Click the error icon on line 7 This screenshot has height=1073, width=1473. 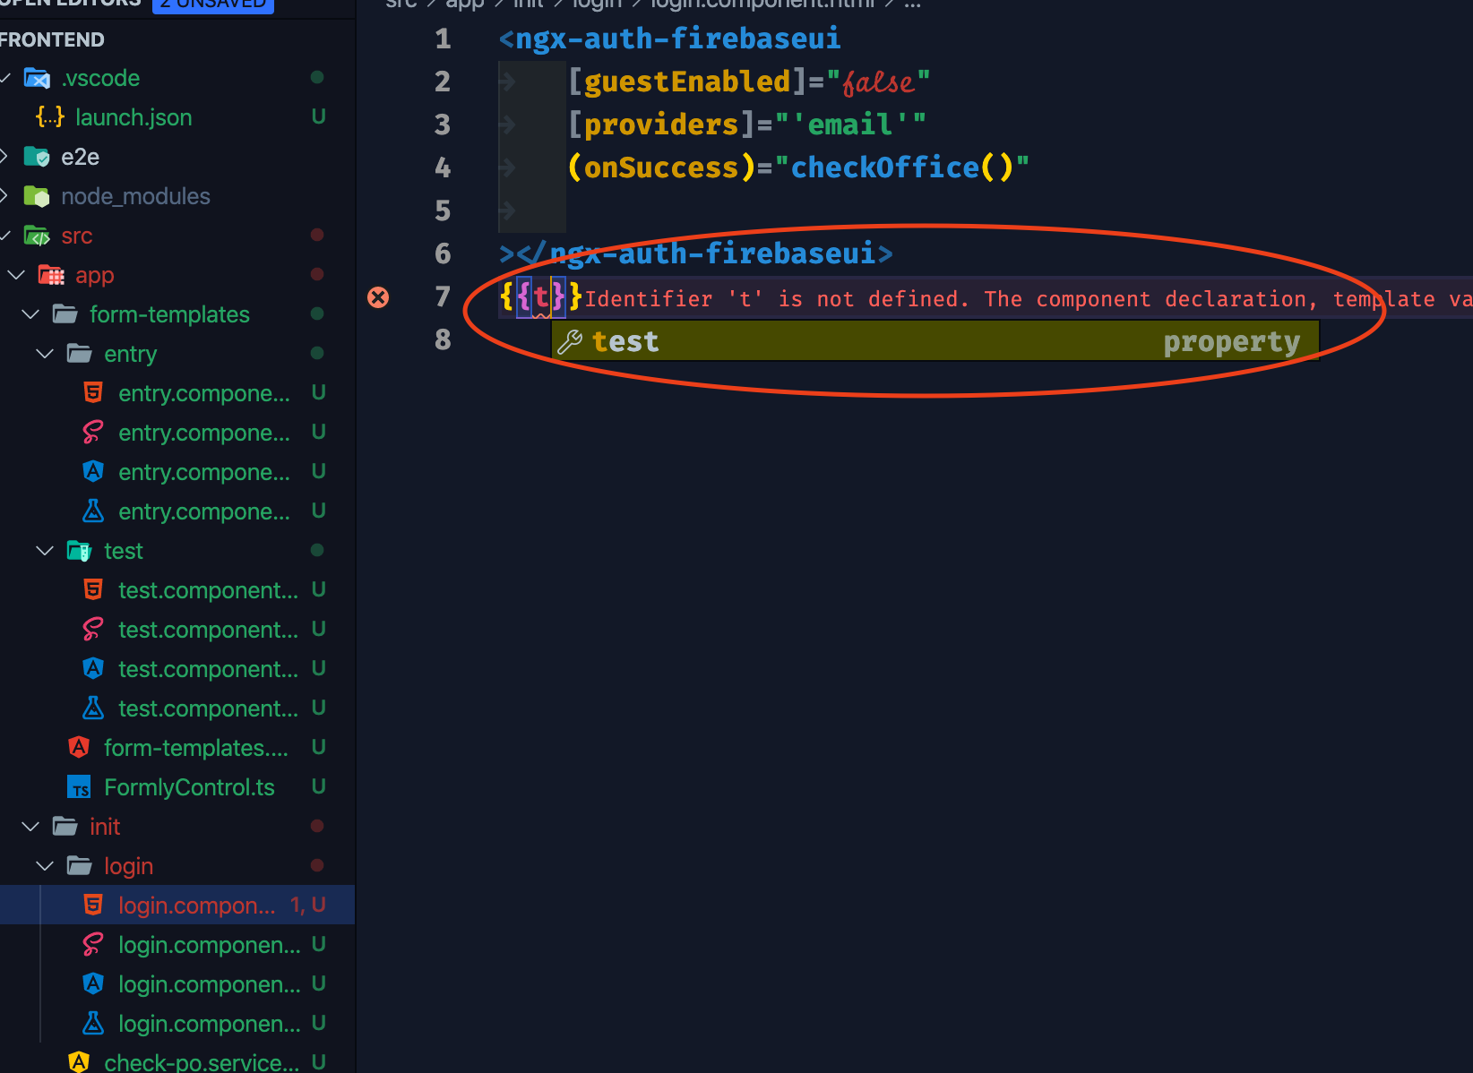coord(378,297)
